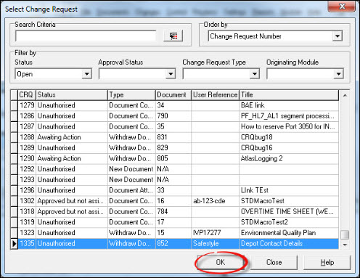Click the User Reference column header
The image size is (360, 278).
tap(216, 95)
